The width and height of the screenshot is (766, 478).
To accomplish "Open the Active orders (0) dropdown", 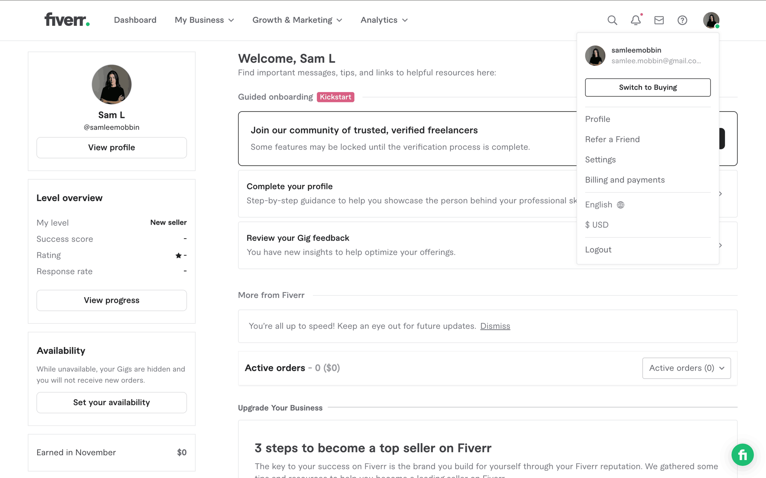I will point(686,368).
